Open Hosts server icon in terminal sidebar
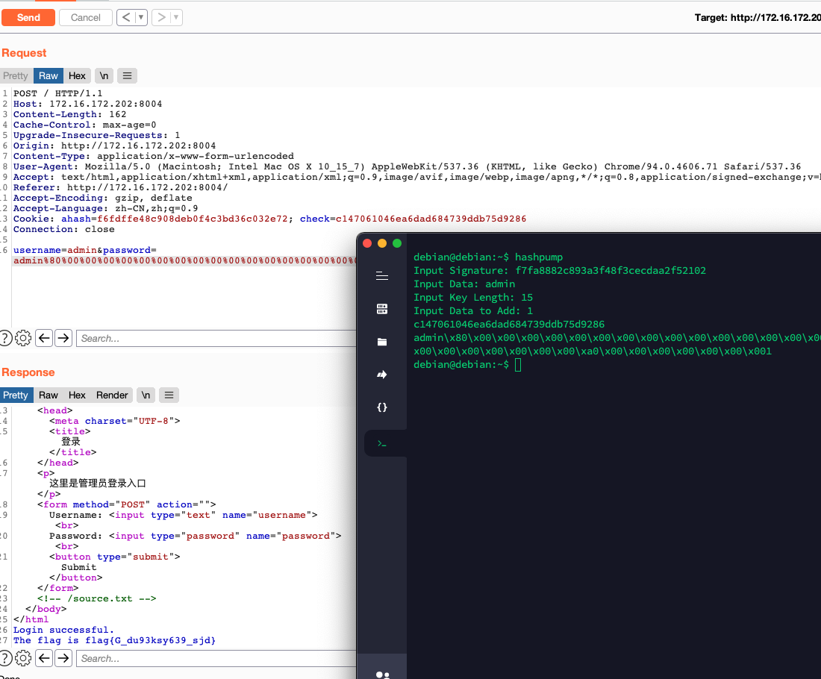 pyautogui.click(x=382, y=309)
